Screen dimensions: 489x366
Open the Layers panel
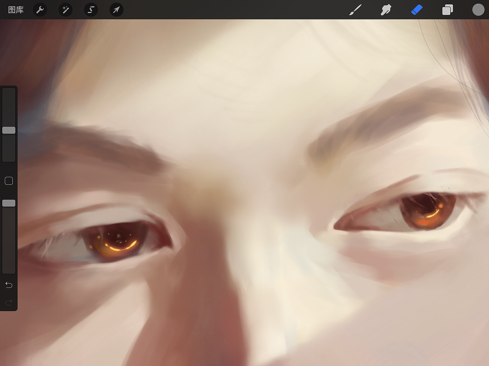(x=447, y=10)
